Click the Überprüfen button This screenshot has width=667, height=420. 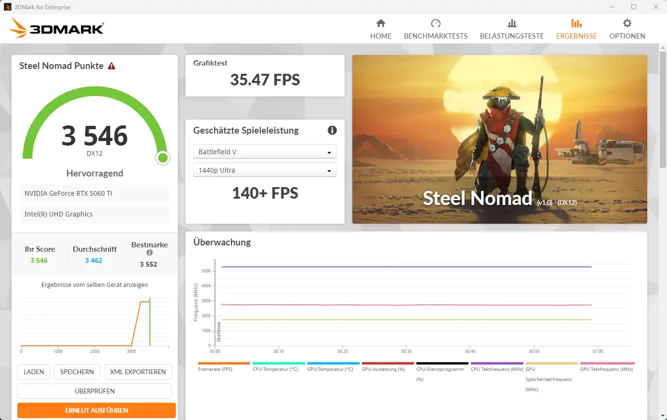point(94,391)
